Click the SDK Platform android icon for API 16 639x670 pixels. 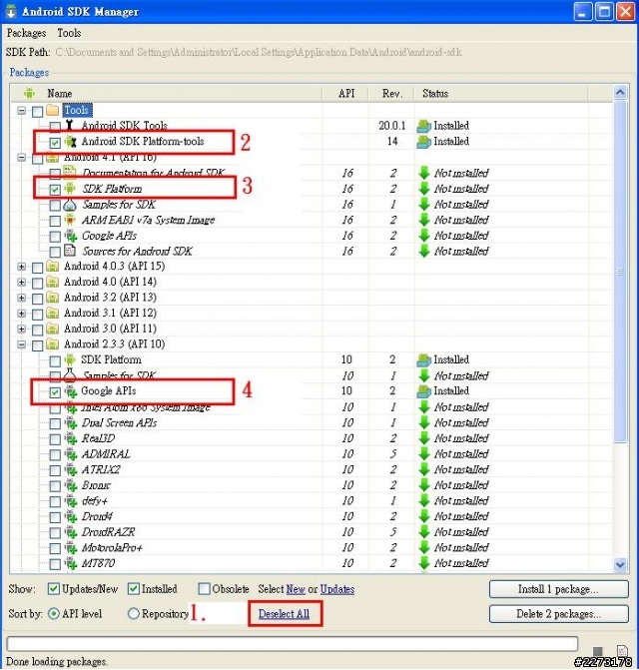click(70, 189)
